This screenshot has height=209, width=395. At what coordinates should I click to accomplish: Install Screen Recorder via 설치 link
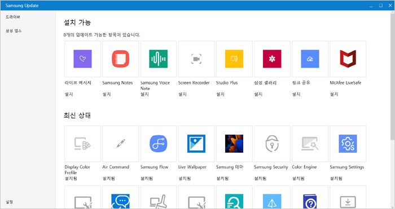click(x=182, y=94)
